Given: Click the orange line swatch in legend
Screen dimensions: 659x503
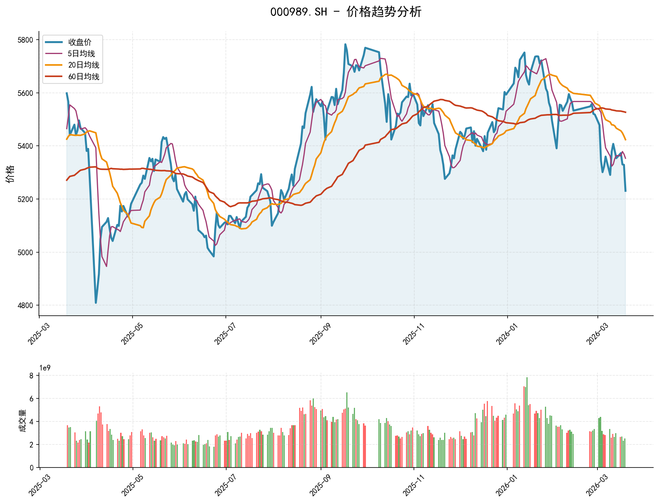Looking at the screenshot, I should 54,65.
